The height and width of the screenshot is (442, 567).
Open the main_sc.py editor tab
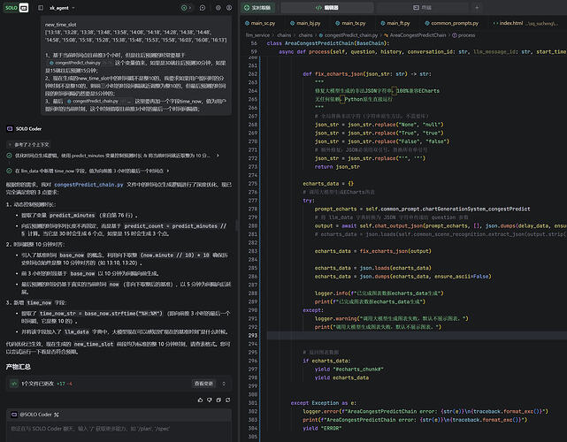coord(265,22)
